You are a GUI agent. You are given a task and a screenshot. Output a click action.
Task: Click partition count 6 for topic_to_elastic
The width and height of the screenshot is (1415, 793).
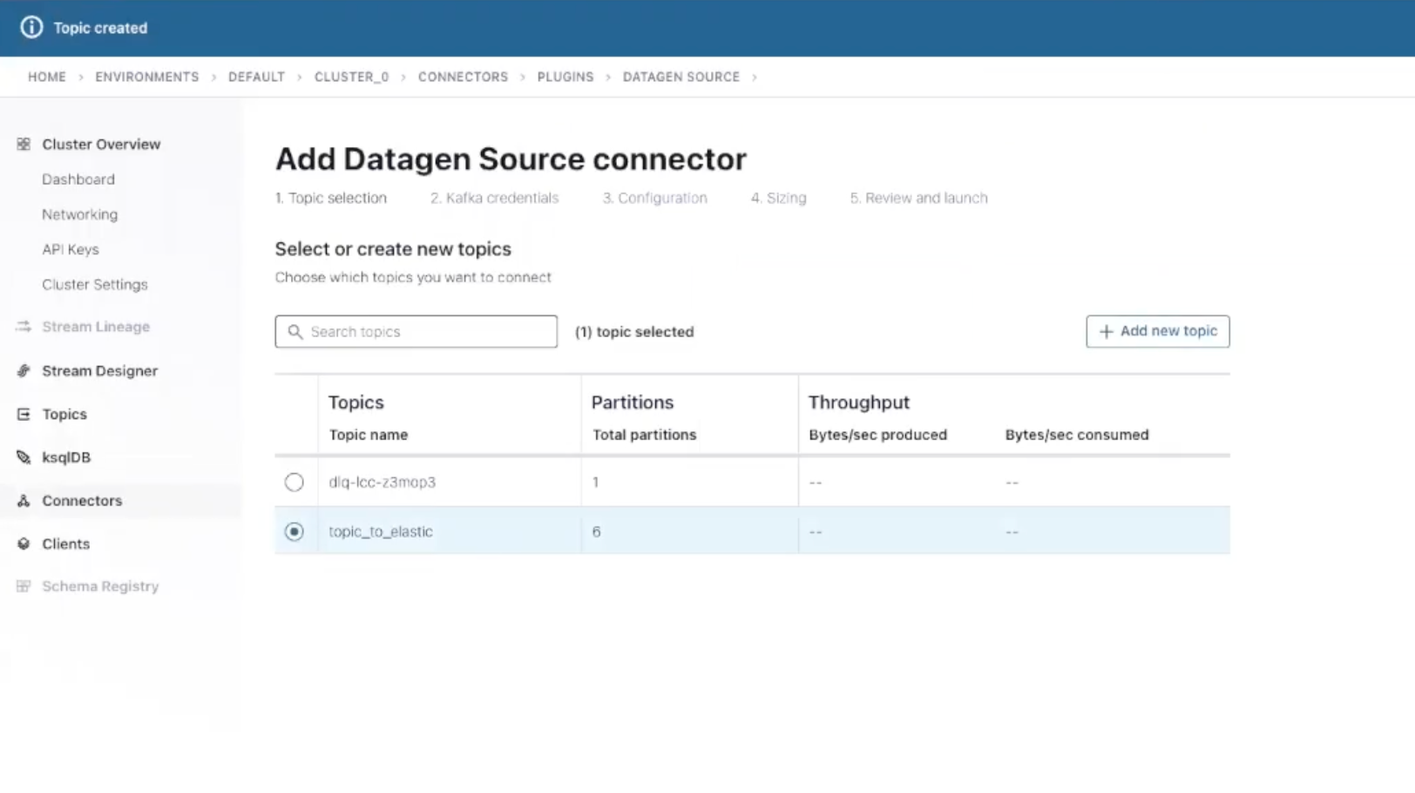coord(596,532)
